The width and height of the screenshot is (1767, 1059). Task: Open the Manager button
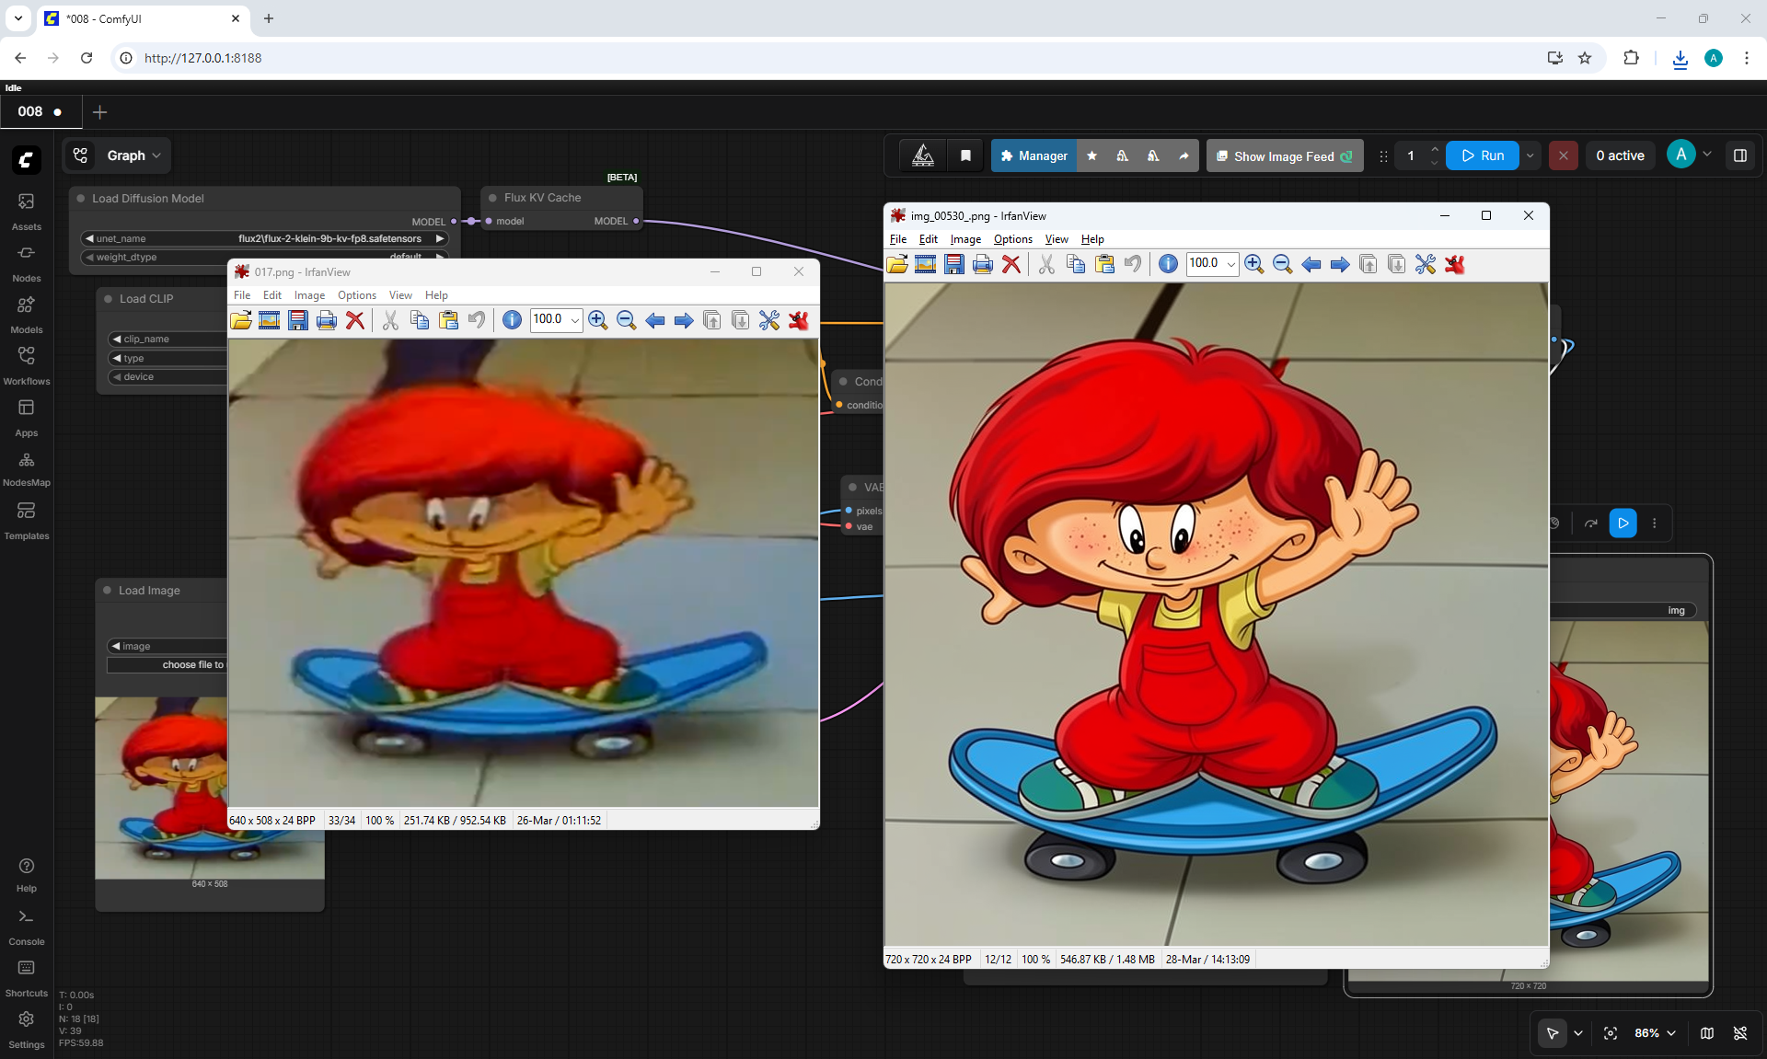(1034, 155)
